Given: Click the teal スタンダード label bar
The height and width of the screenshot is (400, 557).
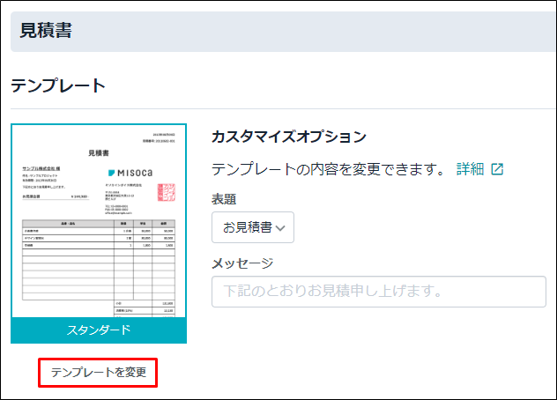Looking at the screenshot, I should 98,330.
